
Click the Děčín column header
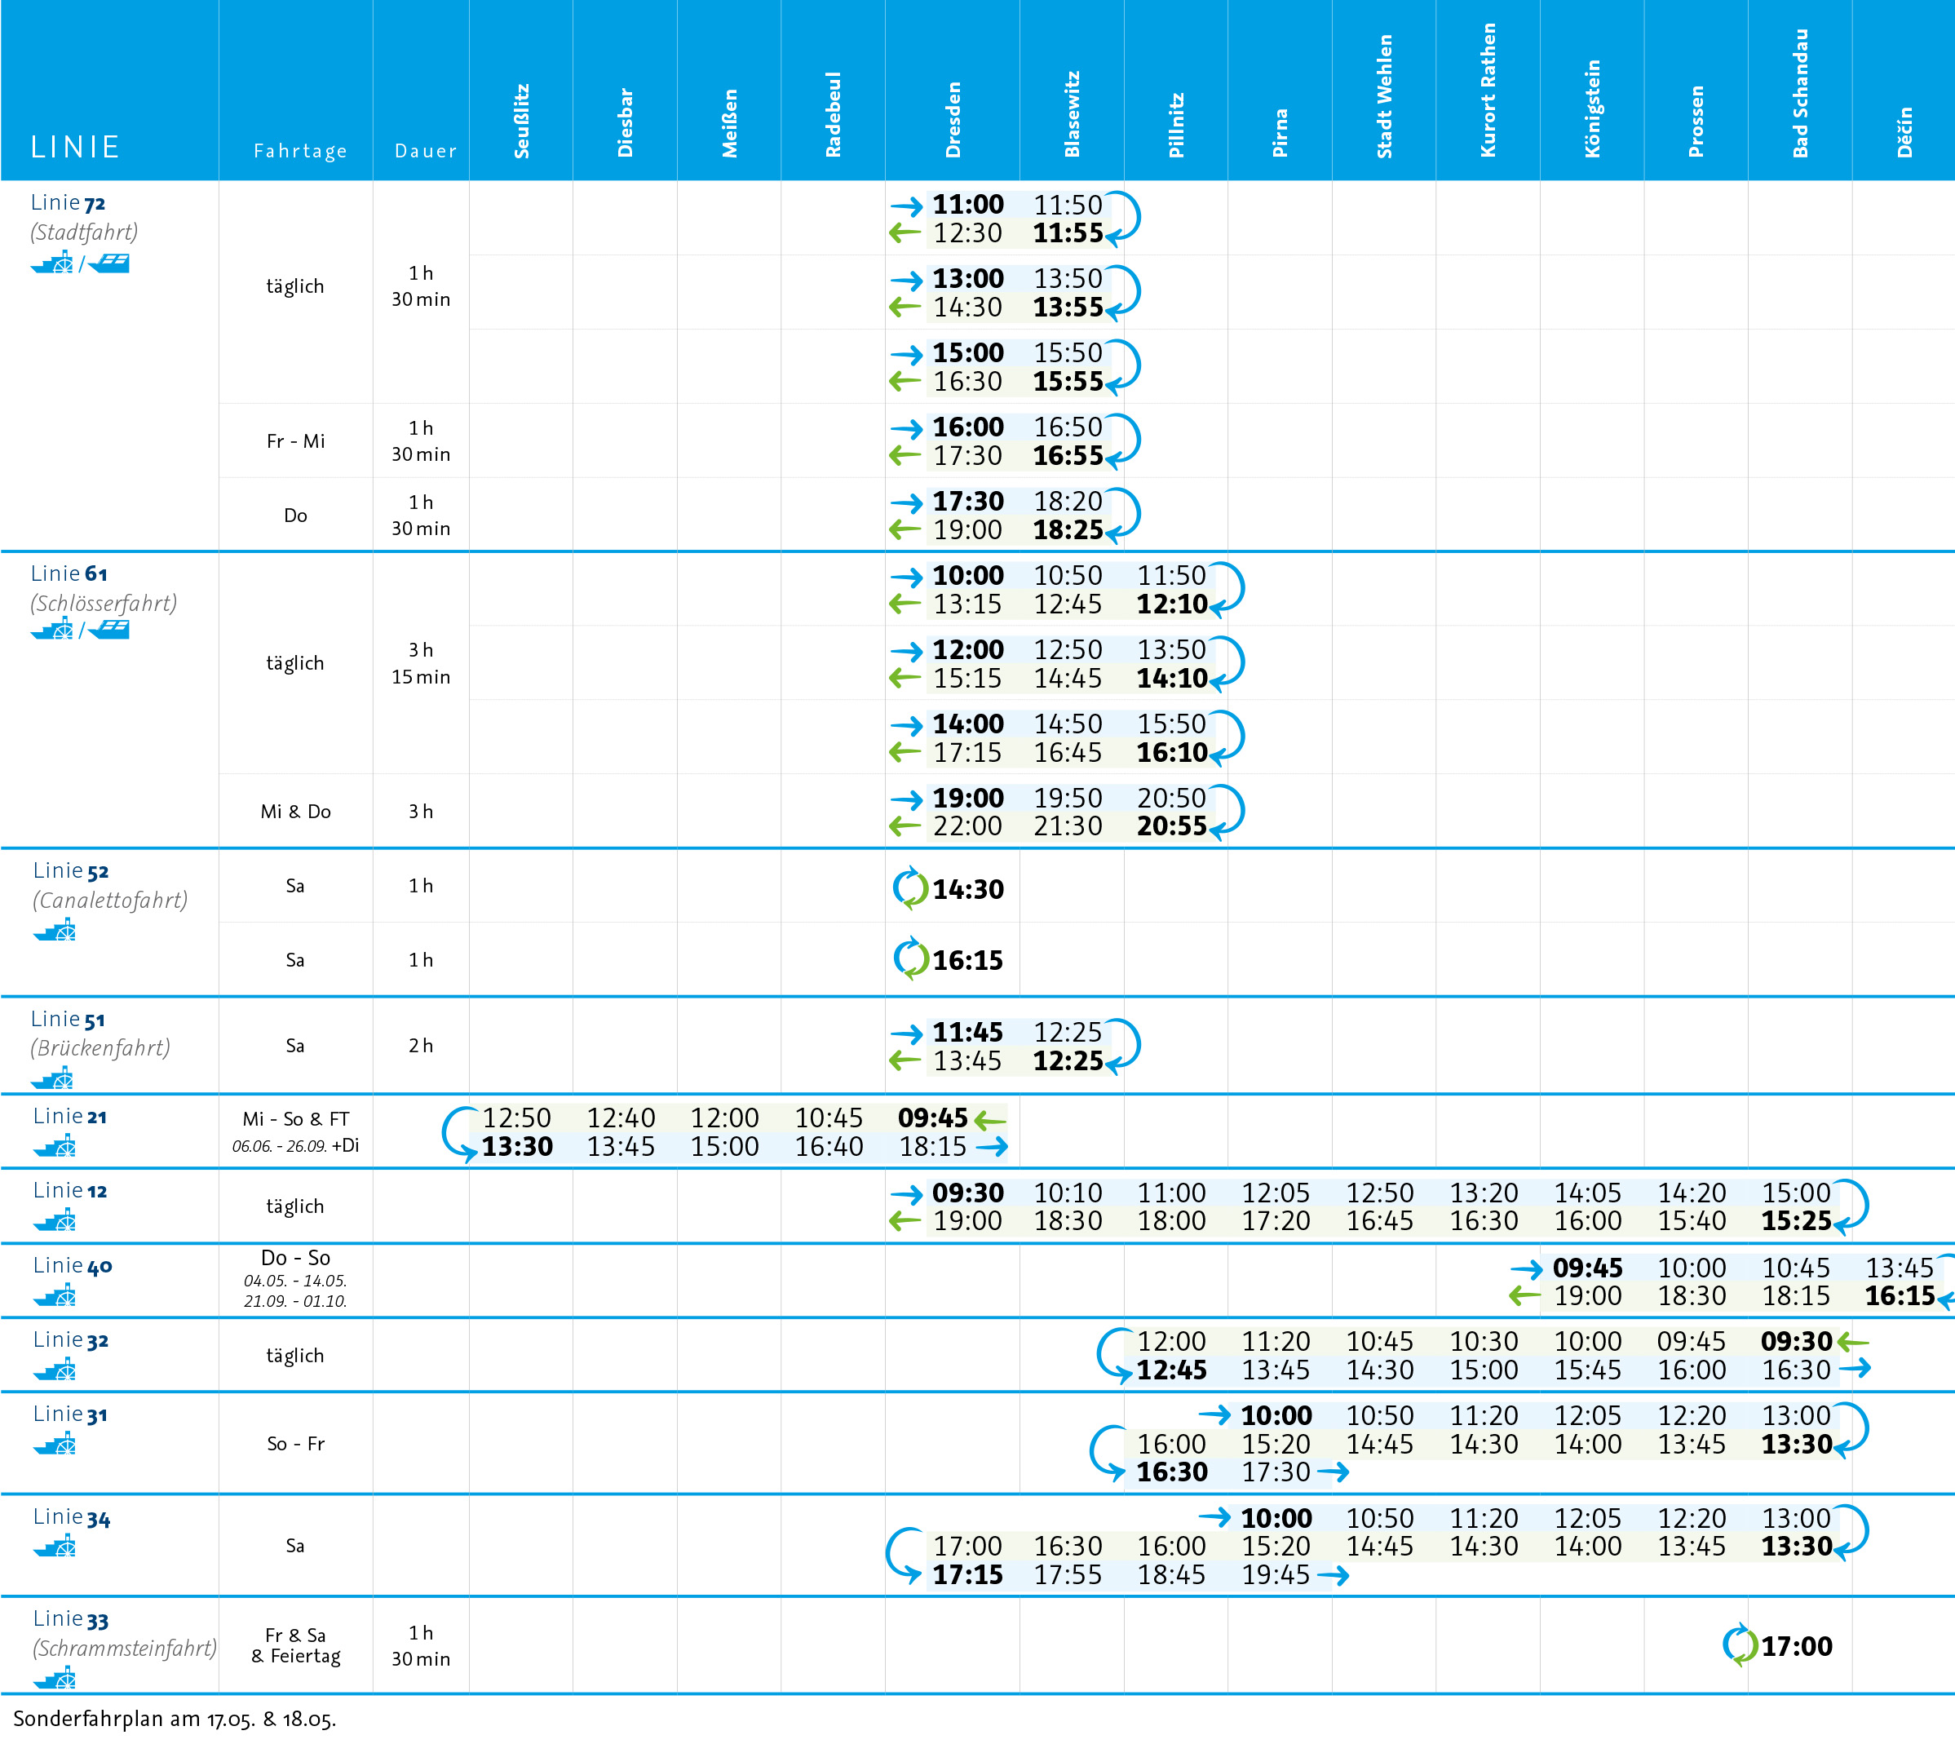pos(1904,131)
